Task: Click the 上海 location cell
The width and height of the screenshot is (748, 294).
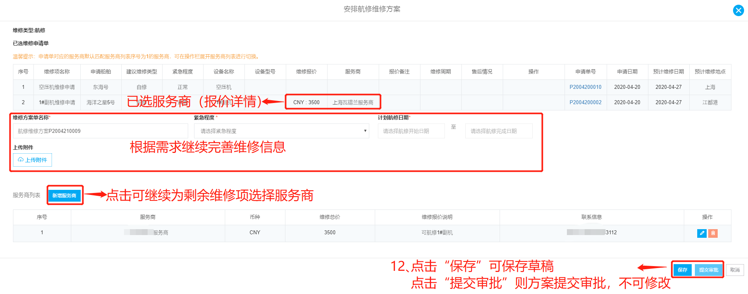Action: (710, 87)
